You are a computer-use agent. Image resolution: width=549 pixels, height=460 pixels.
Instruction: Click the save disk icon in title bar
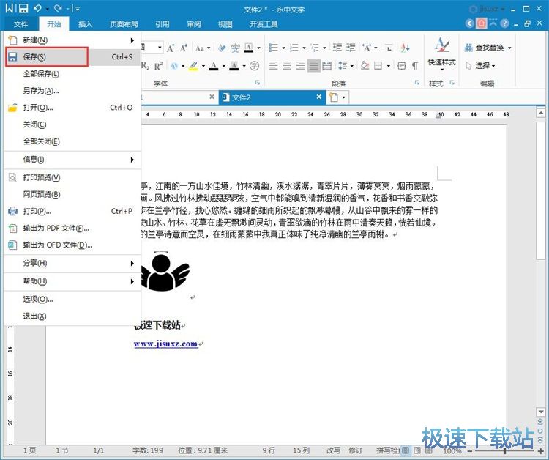[23, 8]
